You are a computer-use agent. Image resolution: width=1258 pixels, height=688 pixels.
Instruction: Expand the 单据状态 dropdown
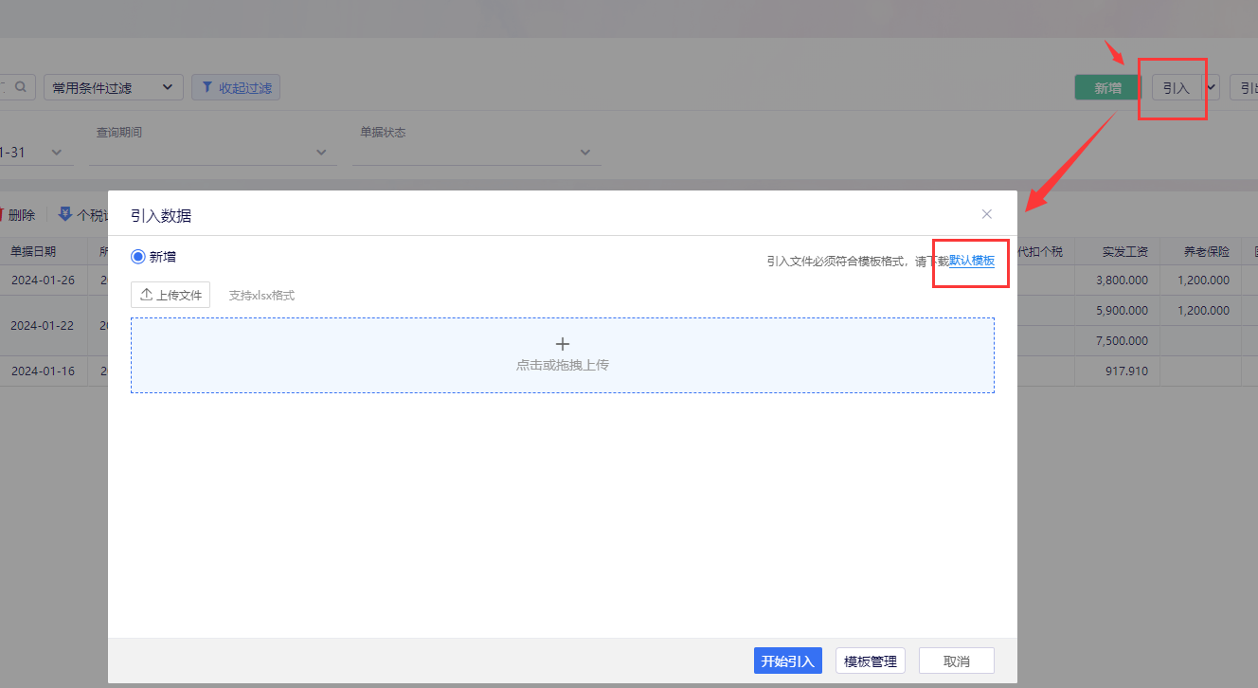point(476,152)
